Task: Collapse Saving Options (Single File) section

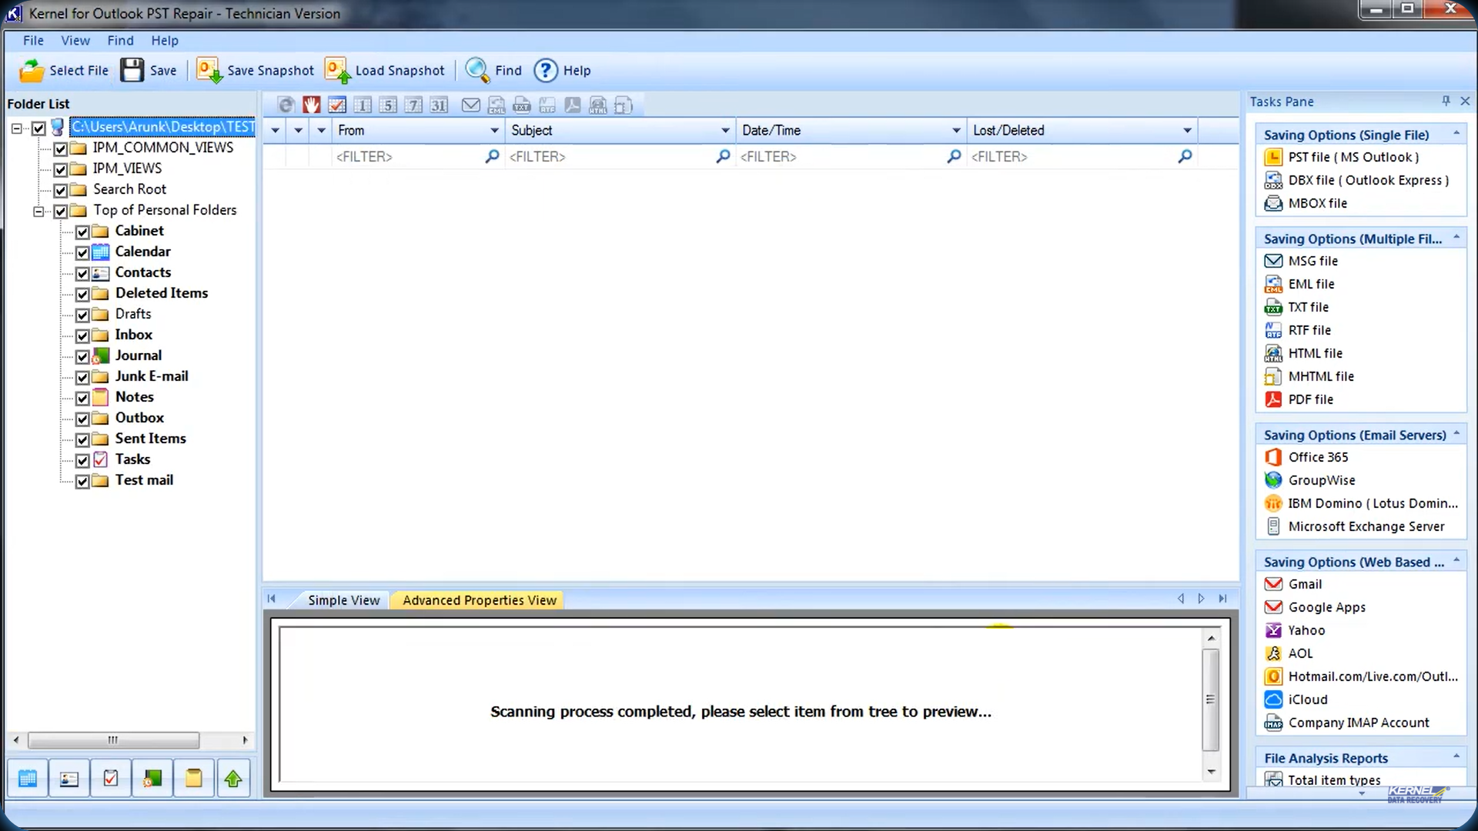Action: point(1456,134)
